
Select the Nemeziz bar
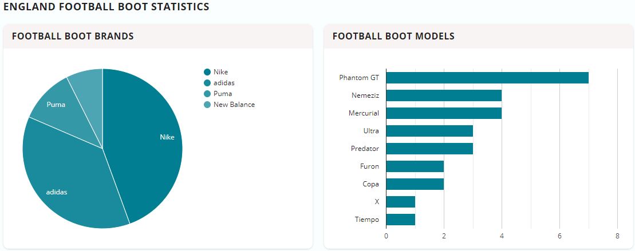click(x=444, y=95)
